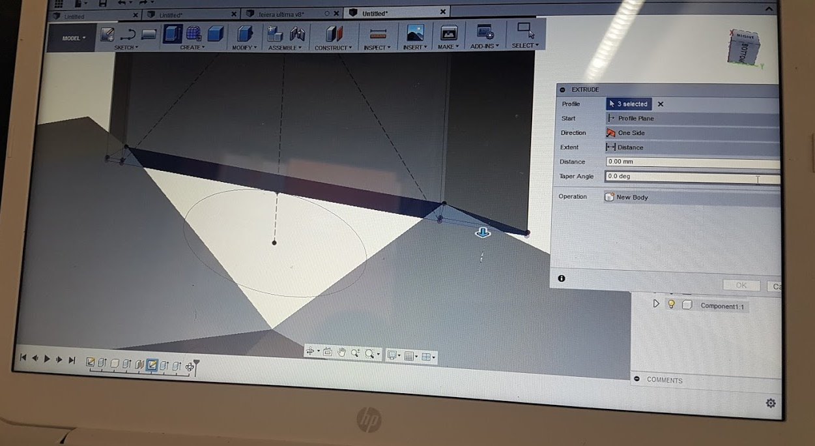Click the Viewports layout icon
The width and height of the screenshot is (815, 446).
coord(426,357)
